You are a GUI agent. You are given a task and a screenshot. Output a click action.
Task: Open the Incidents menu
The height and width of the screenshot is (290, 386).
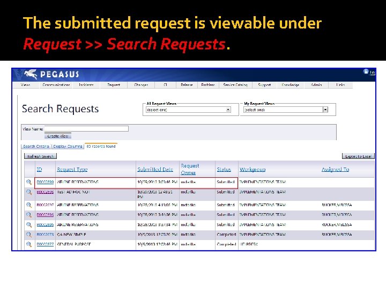[86, 85]
